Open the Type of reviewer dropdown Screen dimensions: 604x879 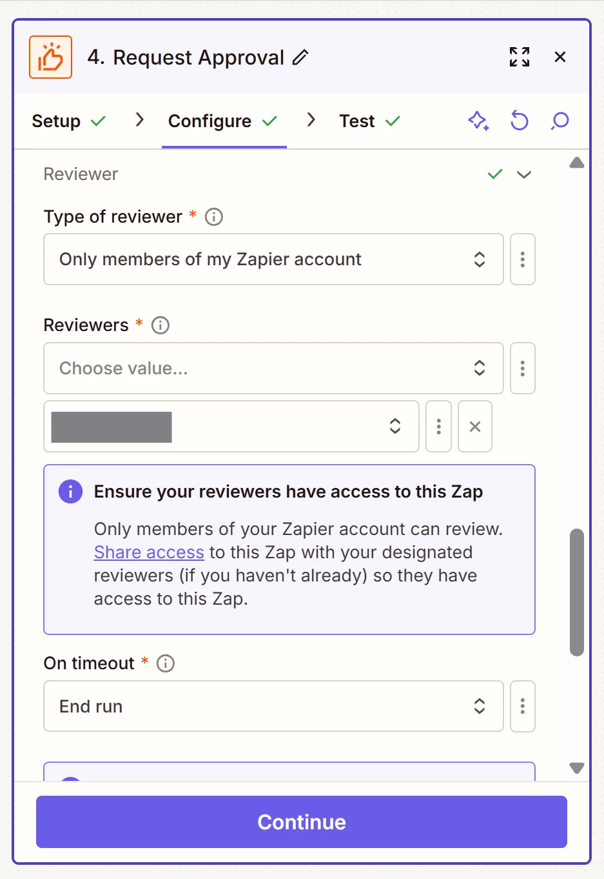point(273,259)
